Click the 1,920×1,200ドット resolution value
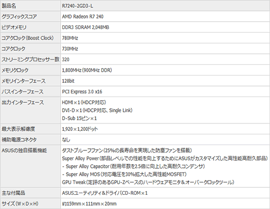Screen dimensions: 270x209 tap(80, 129)
